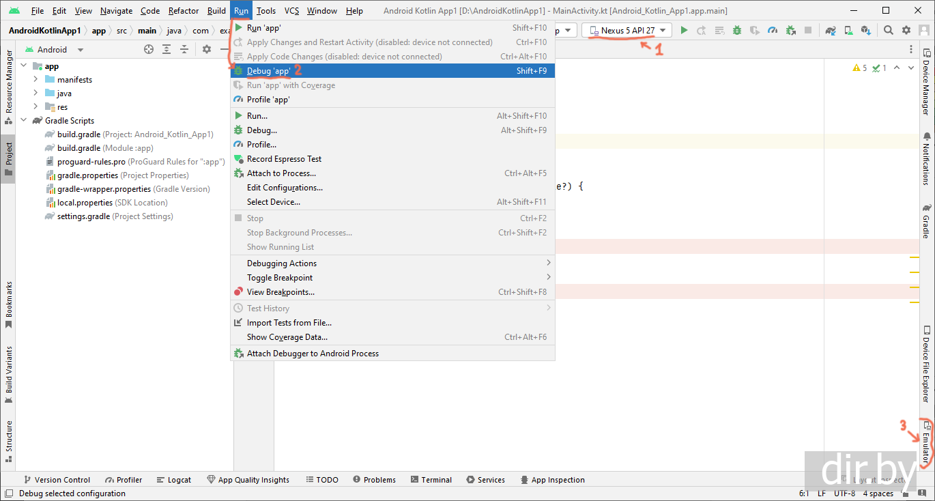The height and width of the screenshot is (501, 935).
Task: Click the Profile gauge icon in toolbar
Action: click(x=773, y=30)
